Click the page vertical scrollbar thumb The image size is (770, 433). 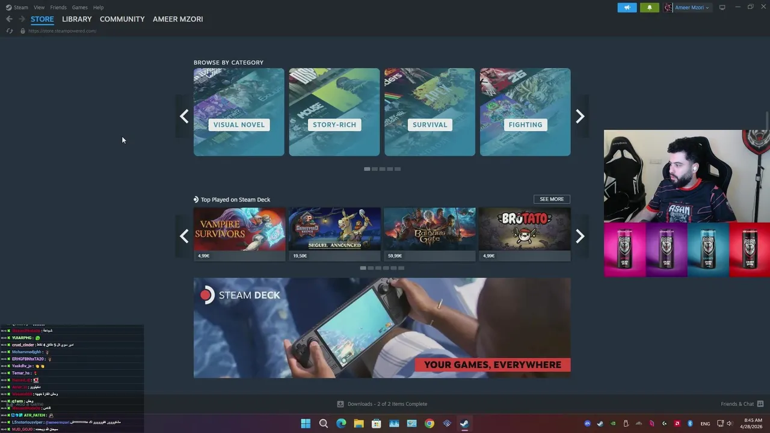tap(766, 120)
